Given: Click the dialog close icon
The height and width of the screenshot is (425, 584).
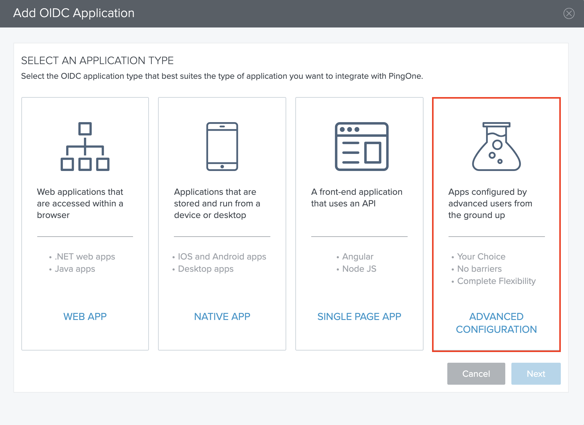Looking at the screenshot, I should tap(569, 13).
